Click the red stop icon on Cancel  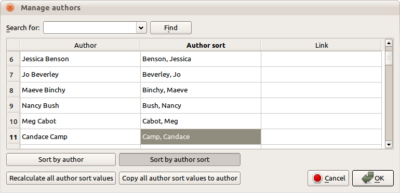317,178
